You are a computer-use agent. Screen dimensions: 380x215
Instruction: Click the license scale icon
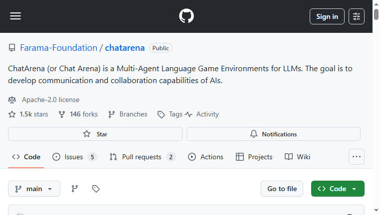pyautogui.click(x=12, y=100)
